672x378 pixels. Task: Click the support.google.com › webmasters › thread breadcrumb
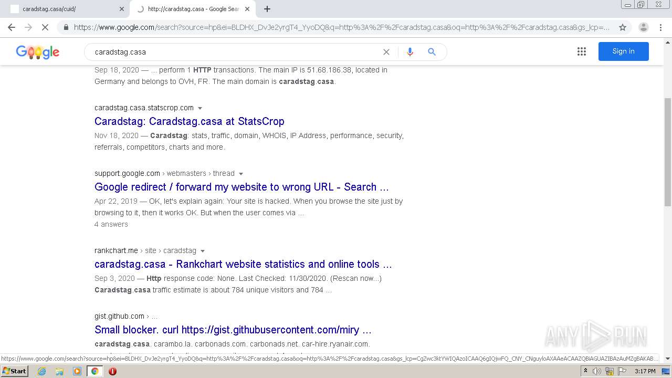click(x=164, y=173)
